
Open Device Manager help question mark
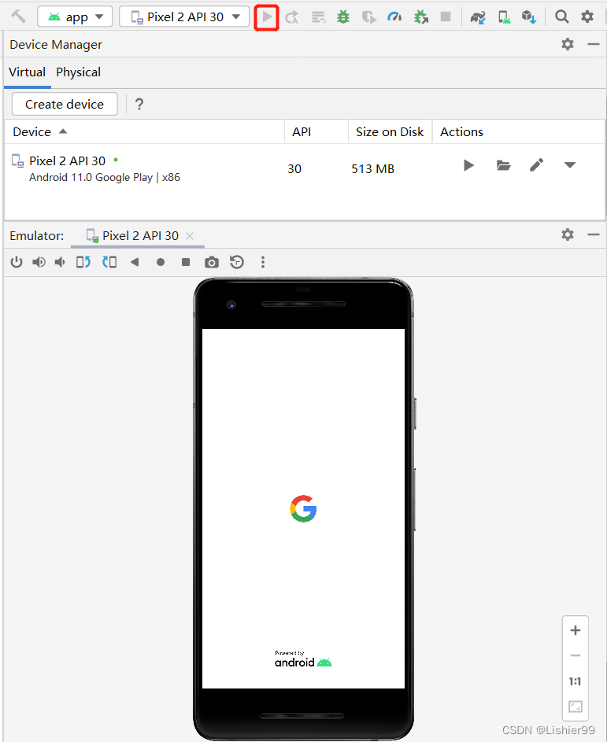tap(139, 104)
